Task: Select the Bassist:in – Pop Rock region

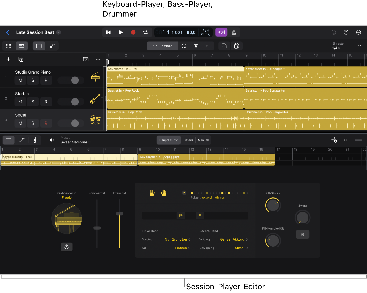Action: (175, 99)
